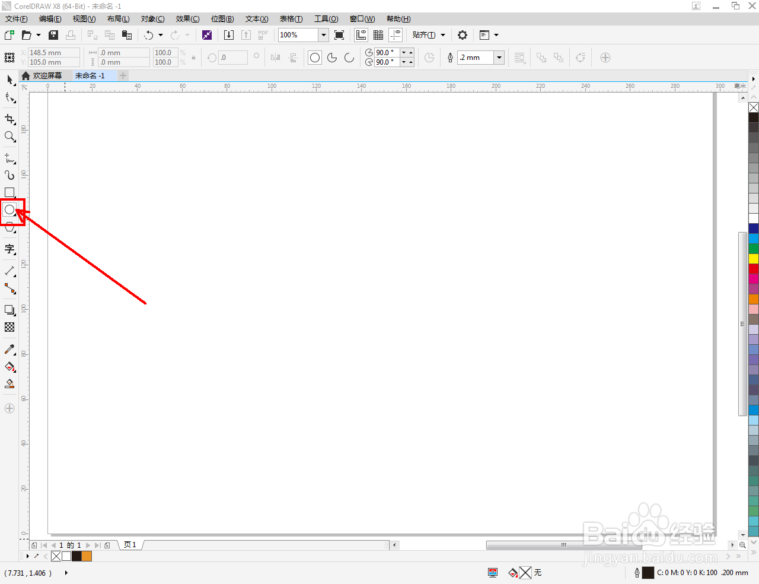This screenshot has width=759, height=584.
Task: Select the Transparency tool
Action: click(x=9, y=327)
